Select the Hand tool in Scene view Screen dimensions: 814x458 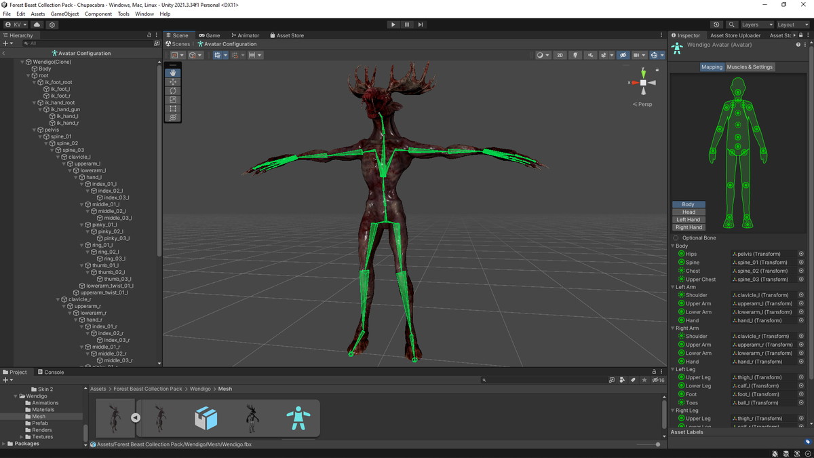coord(173,73)
